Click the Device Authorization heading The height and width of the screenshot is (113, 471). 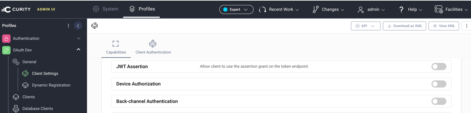pyautogui.click(x=138, y=84)
